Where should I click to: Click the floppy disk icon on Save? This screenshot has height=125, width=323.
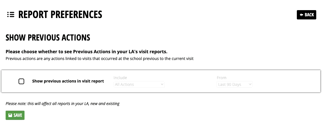[x=10, y=115]
